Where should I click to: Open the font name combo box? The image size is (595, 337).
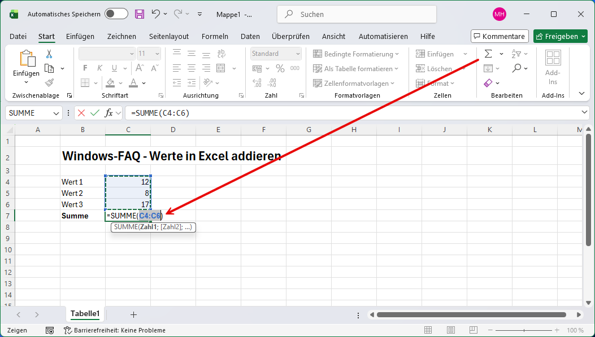point(107,54)
